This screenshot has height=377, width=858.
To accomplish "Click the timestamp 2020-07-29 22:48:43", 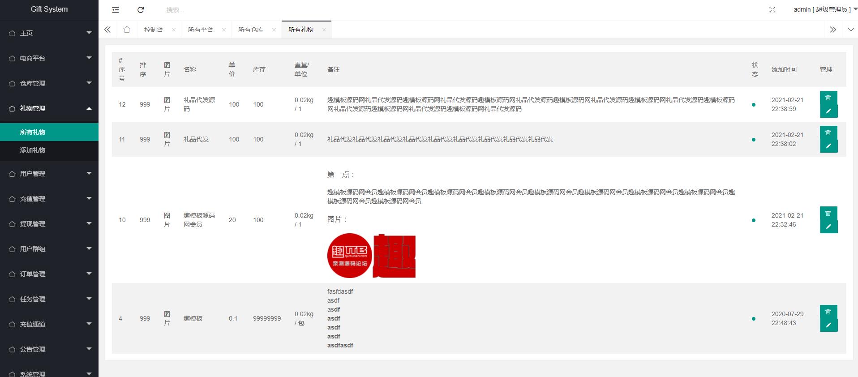I will coord(788,318).
